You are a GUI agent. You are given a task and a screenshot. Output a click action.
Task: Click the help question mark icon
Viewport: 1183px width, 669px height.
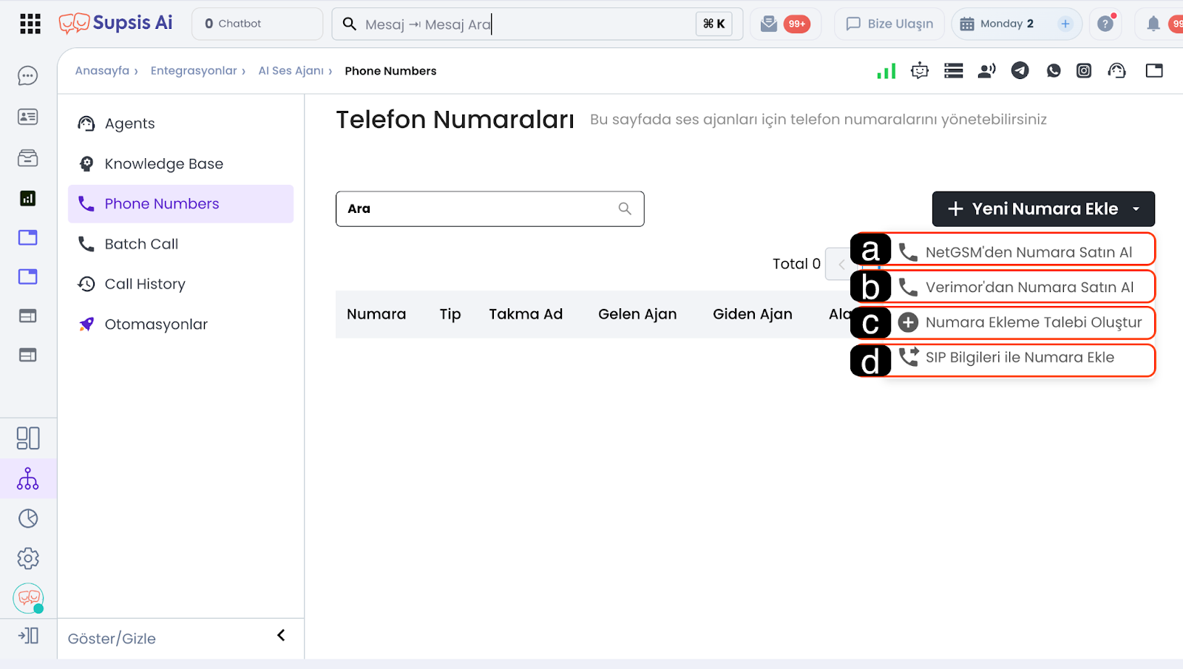tap(1105, 24)
